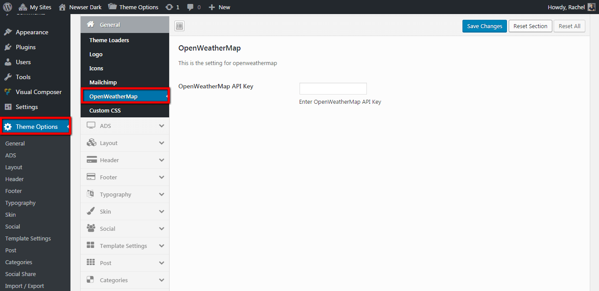The image size is (599, 291).
Task: Click the expand-all sections icon
Action: pos(179,26)
